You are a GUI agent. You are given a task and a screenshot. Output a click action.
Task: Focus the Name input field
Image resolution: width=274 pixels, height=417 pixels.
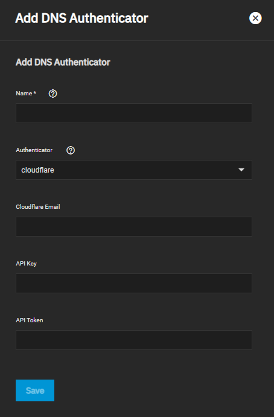[x=134, y=113]
